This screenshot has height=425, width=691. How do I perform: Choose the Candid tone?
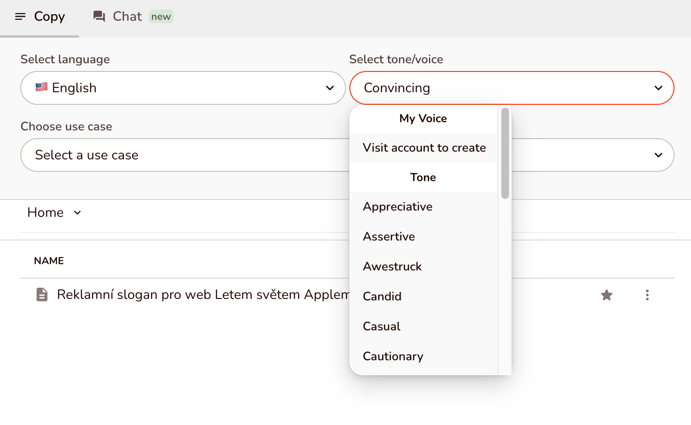(x=382, y=297)
